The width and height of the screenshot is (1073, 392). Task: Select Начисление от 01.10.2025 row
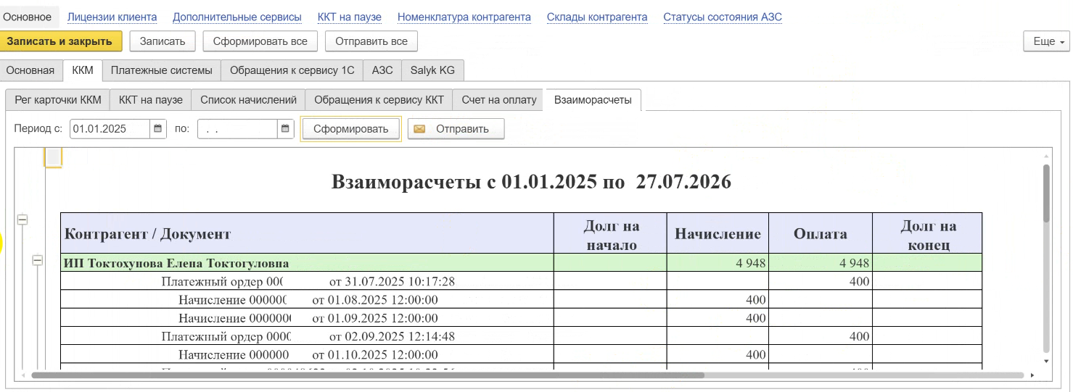pos(521,354)
